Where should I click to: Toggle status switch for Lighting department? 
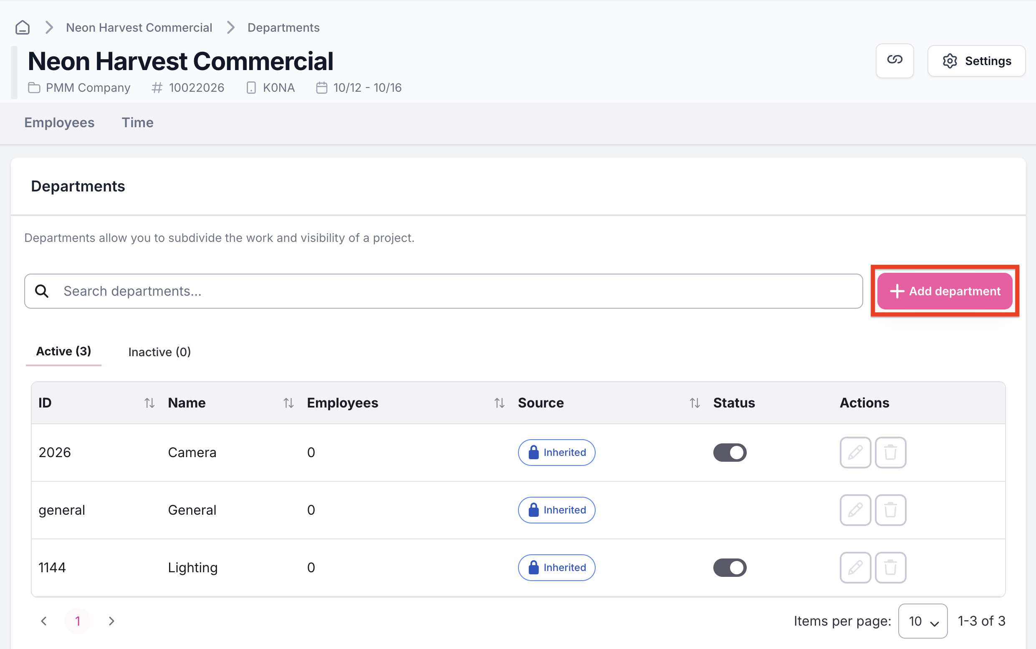tap(730, 567)
